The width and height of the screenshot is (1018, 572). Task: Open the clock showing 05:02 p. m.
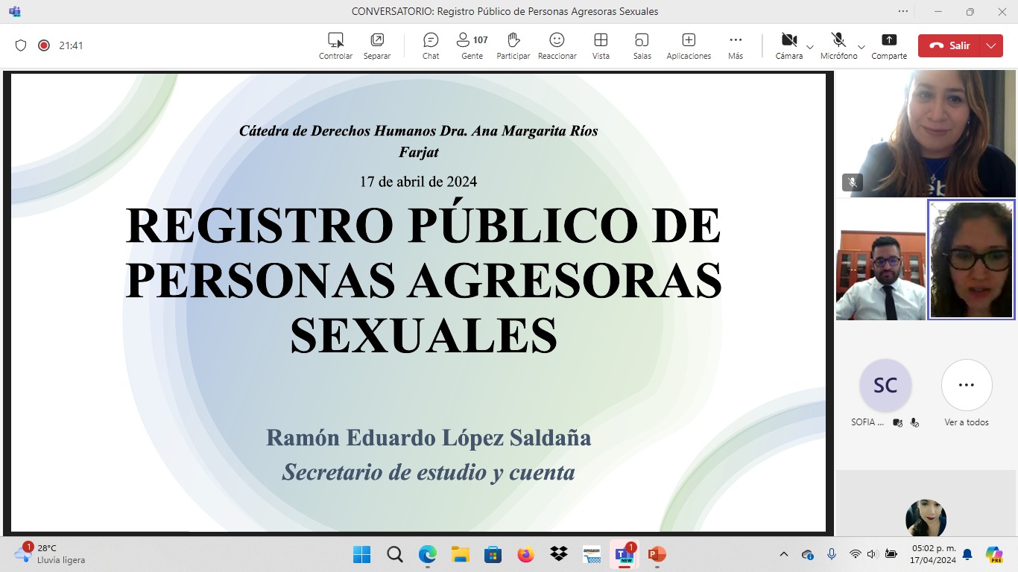coord(934,554)
